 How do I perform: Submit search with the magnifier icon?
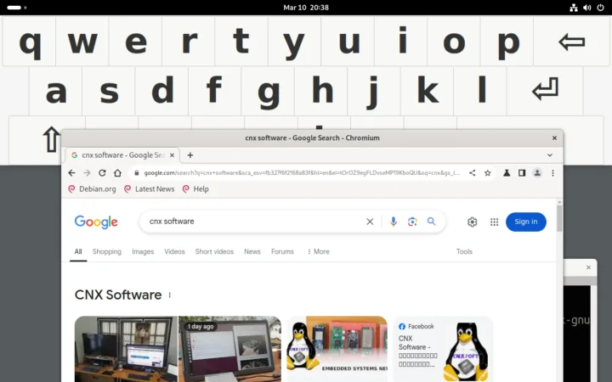pos(431,222)
